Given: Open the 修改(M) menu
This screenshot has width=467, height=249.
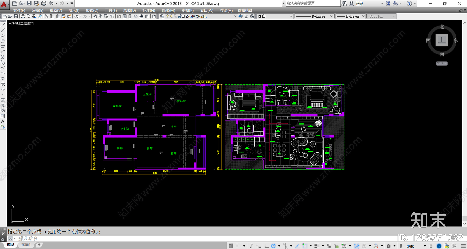Looking at the screenshot, I should tap(168, 10).
